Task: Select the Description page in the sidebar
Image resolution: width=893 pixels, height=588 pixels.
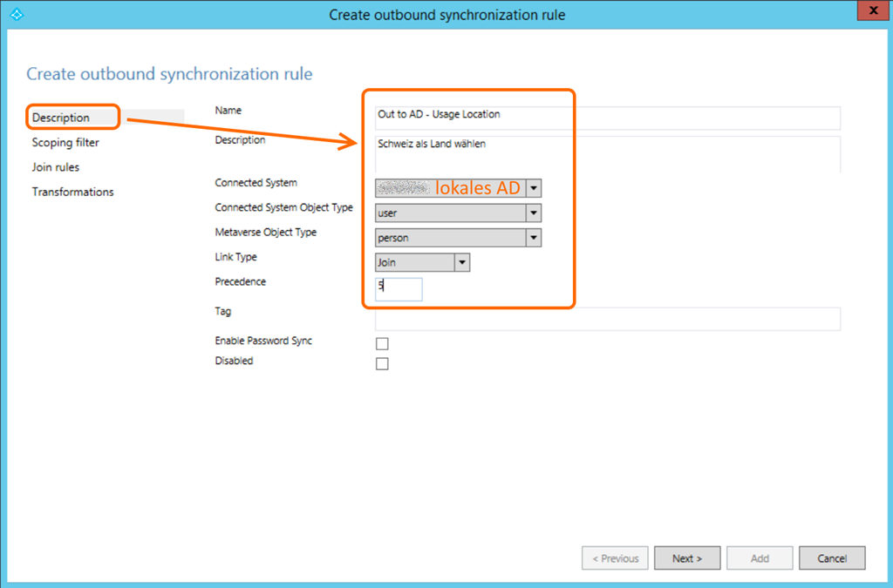Action: (x=61, y=118)
